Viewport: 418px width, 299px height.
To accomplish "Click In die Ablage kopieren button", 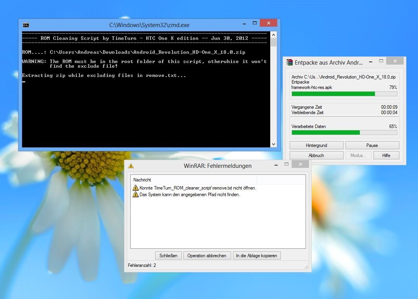I will click(257, 256).
